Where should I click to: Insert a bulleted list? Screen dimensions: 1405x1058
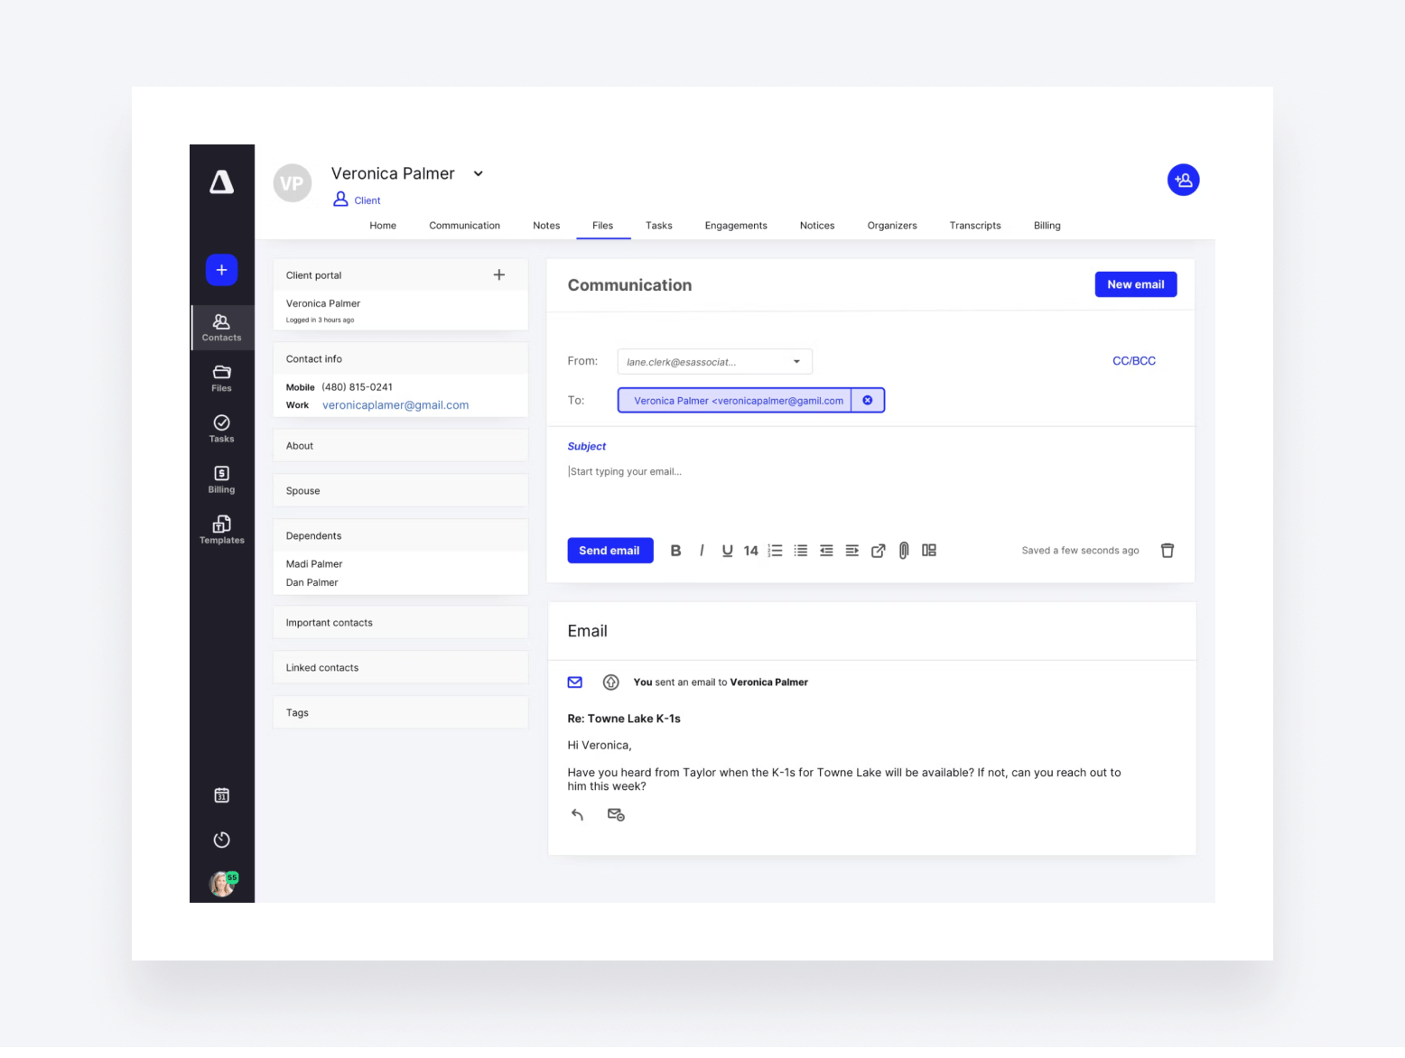pyautogui.click(x=800, y=551)
